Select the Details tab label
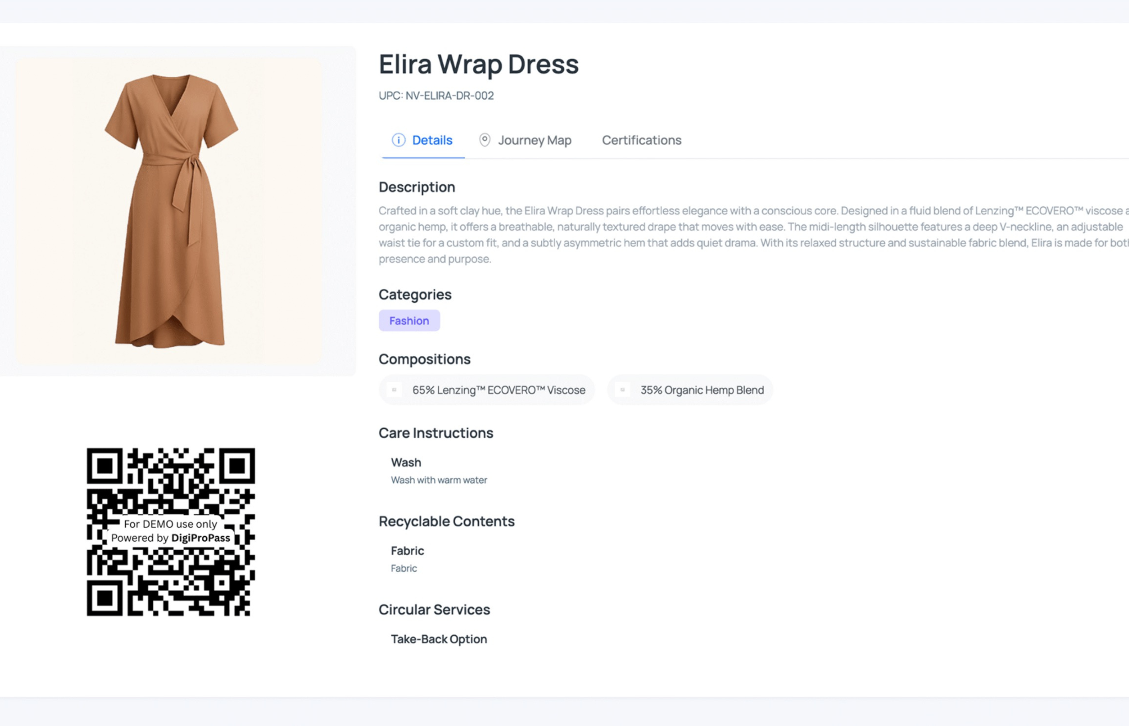Viewport: 1129px width, 726px height. click(432, 140)
